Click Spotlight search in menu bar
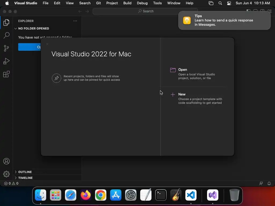The height and width of the screenshot is (206, 275). point(220,3)
